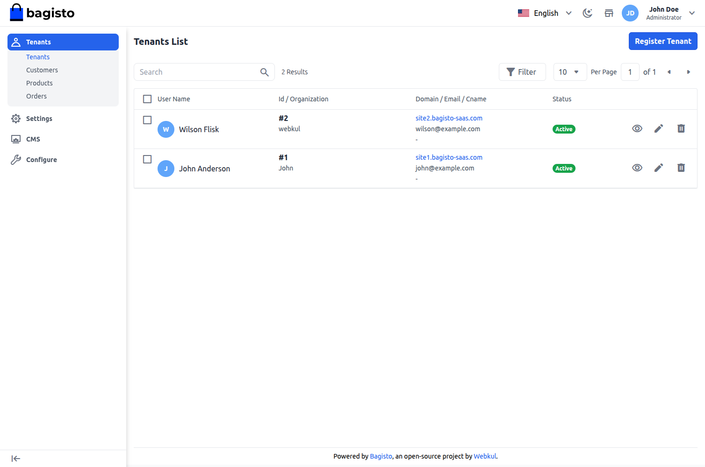This screenshot has height=467, width=705.
Task: View Wilson Flisk tenant details eye icon
Action: pos(637,128)
